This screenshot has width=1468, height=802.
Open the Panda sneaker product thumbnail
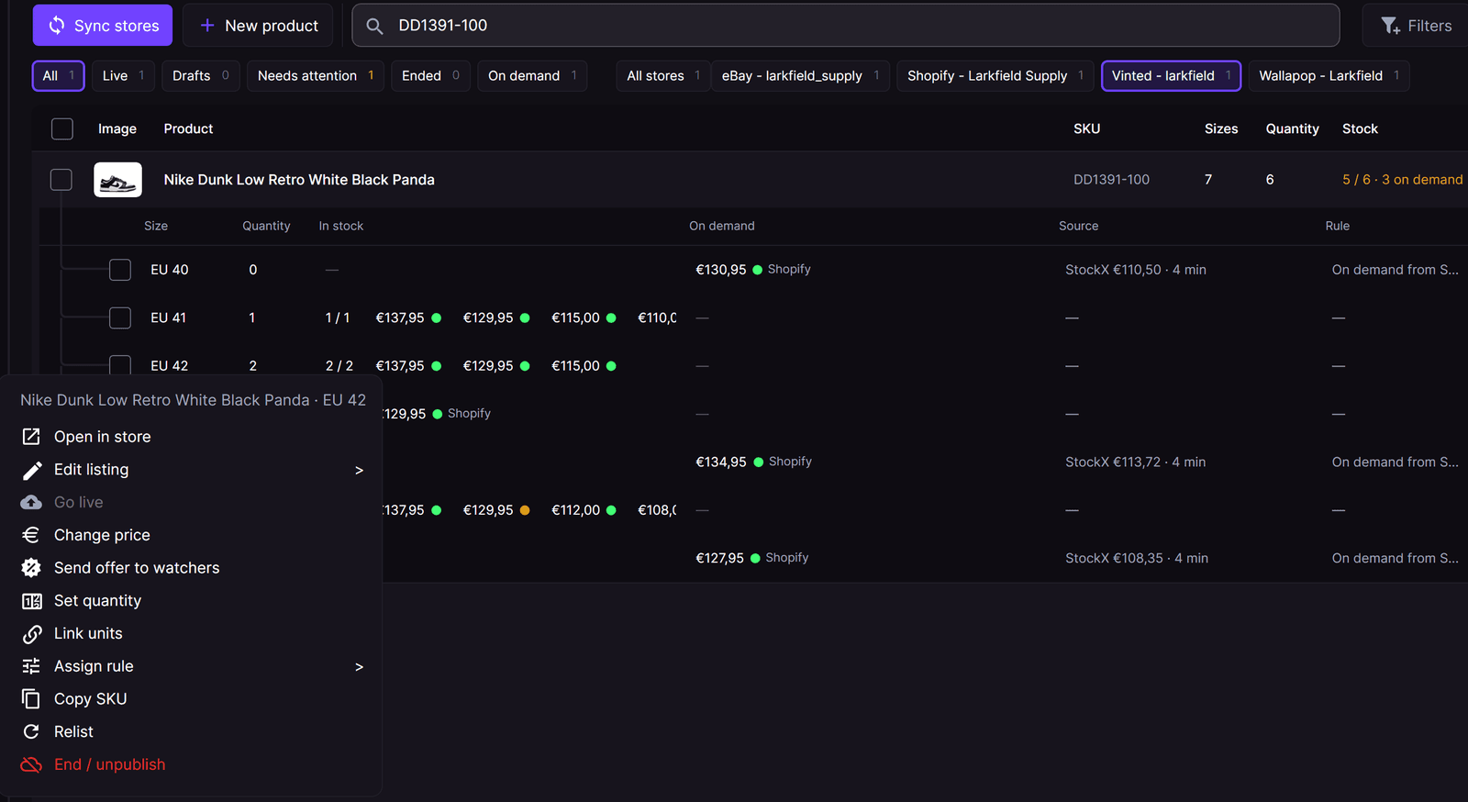[117, 180]
